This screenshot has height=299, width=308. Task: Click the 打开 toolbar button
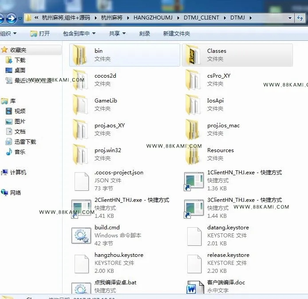40,34
